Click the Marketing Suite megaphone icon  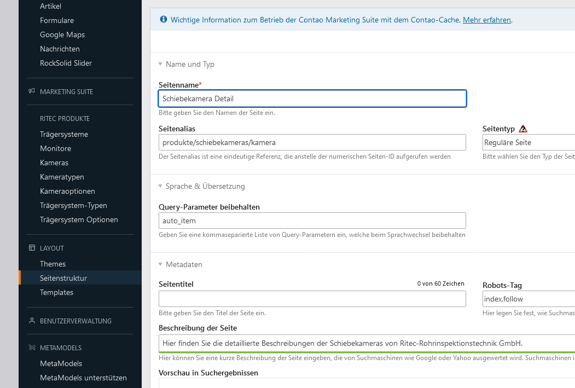click(x=32, y=91)
